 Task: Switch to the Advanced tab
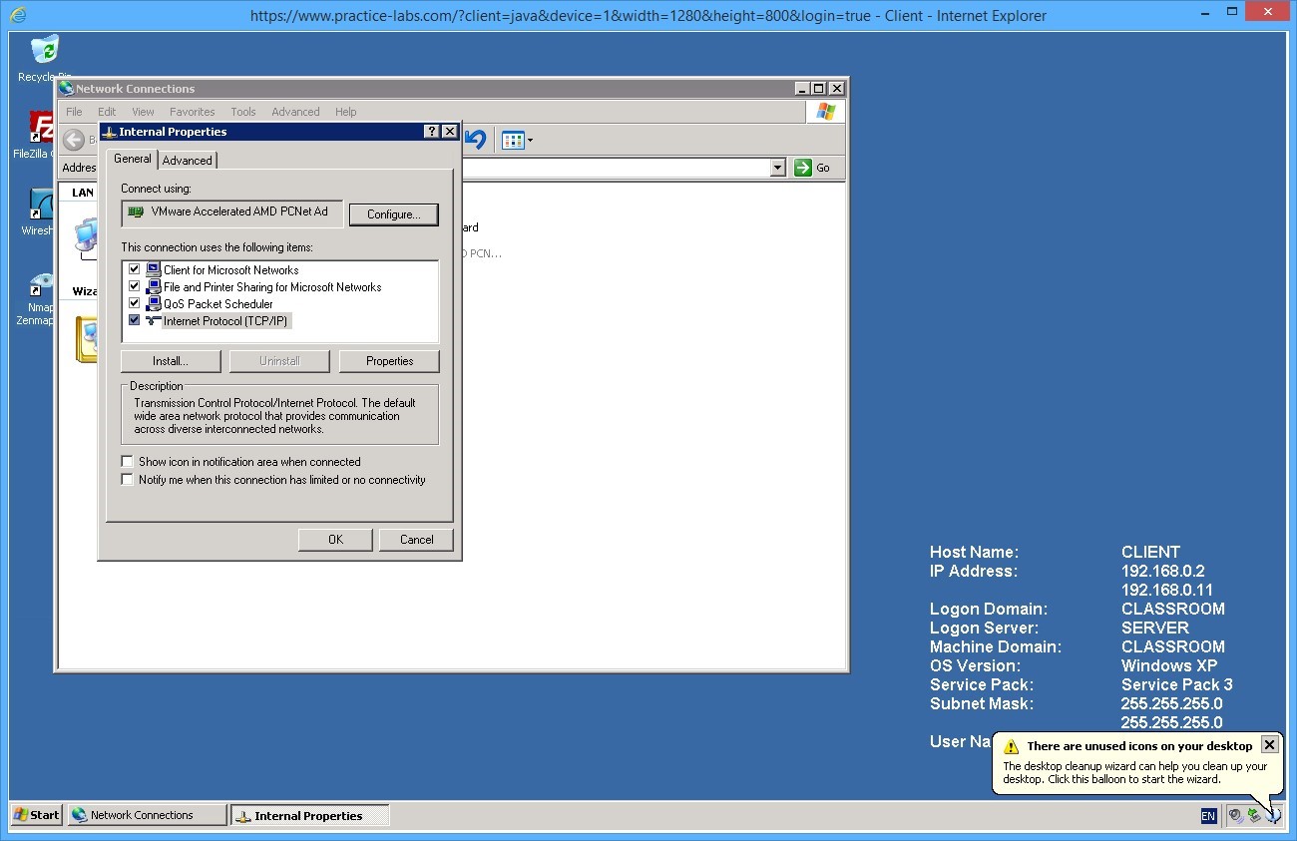tap(188, 160)
